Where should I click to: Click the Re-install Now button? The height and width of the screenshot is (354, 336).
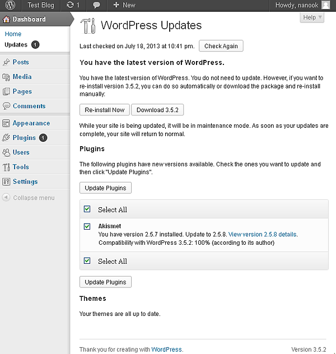pyautogui.click(x=105, y=110)
